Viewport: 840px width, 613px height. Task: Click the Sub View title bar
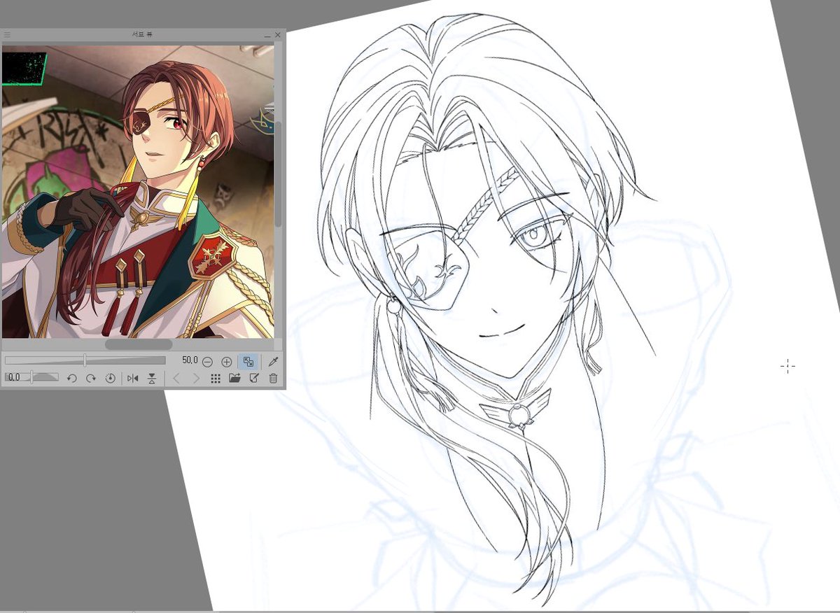[x=142, y=34]
